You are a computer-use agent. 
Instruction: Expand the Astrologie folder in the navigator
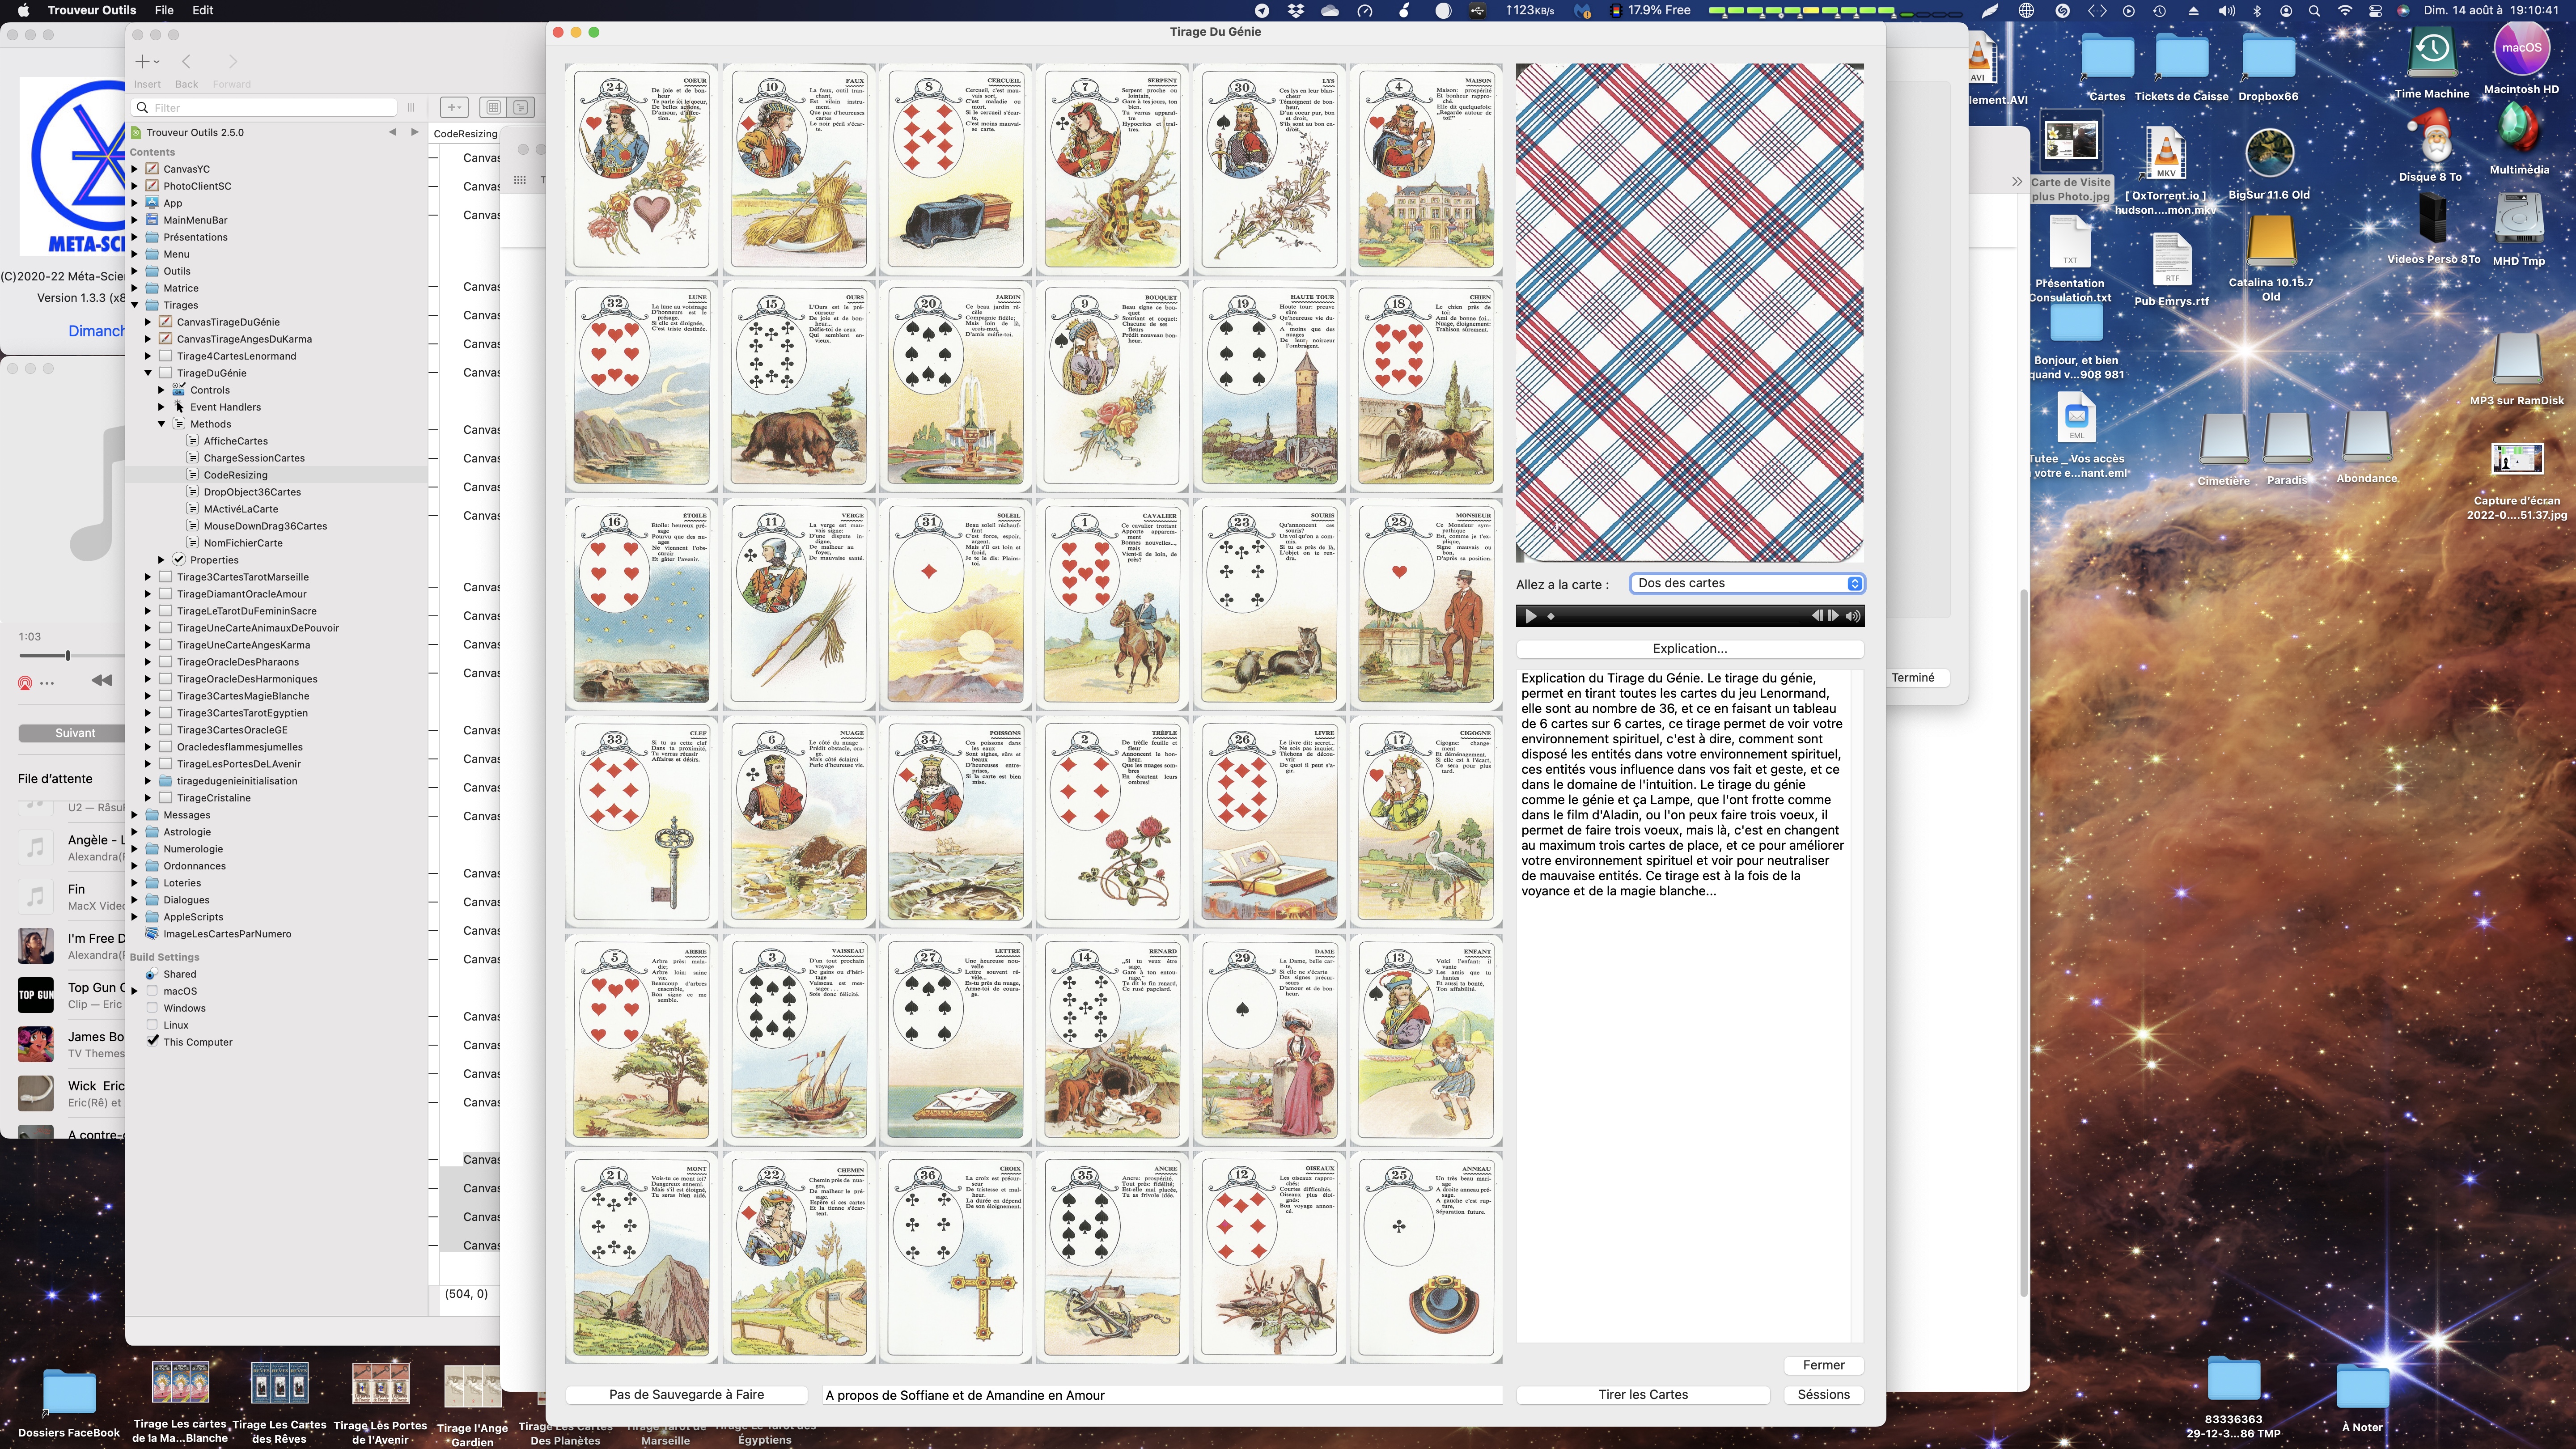click(135, 832)
